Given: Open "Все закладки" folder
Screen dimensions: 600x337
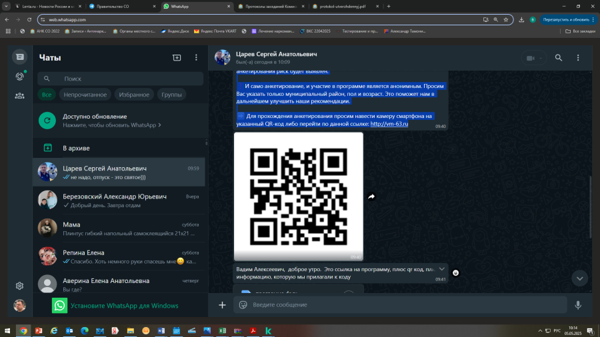Looking at the screenshot, I should point(580,31).
